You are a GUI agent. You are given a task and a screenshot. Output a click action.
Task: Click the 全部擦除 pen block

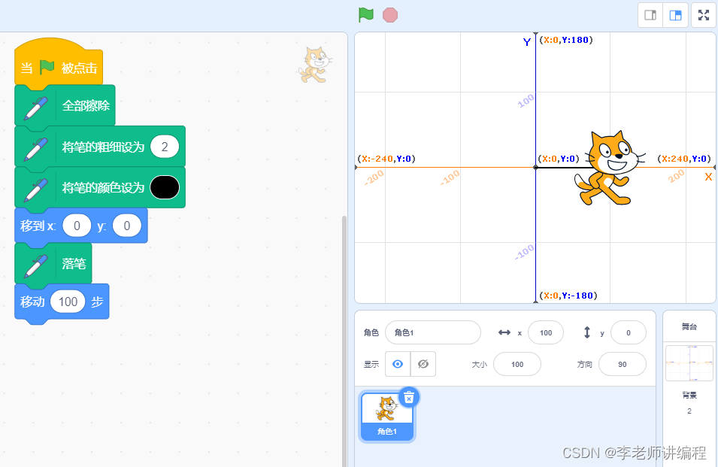(65, 105)
